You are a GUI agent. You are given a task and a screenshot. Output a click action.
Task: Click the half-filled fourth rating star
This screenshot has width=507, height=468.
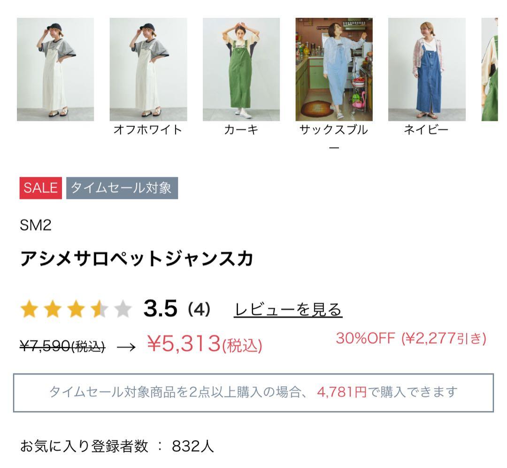coord(99,309)
